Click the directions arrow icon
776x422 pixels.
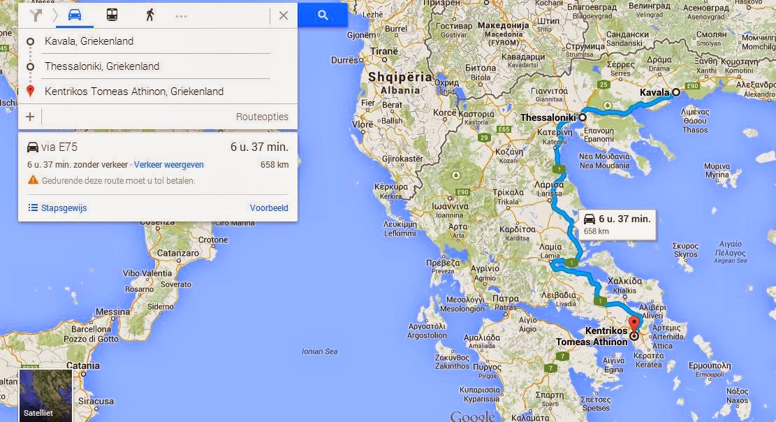coord(36,15)
